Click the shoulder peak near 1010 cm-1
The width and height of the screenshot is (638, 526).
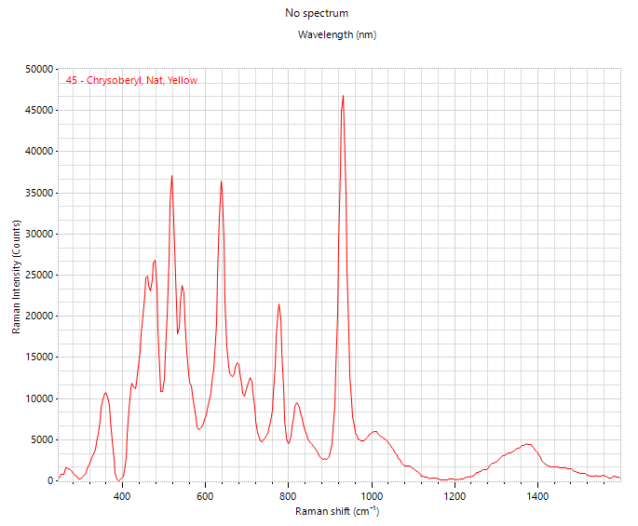click(374, 431)
